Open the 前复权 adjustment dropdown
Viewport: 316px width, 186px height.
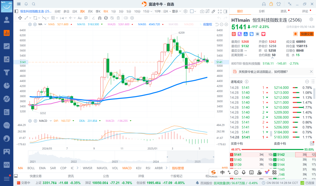click(x=207, y=24)
